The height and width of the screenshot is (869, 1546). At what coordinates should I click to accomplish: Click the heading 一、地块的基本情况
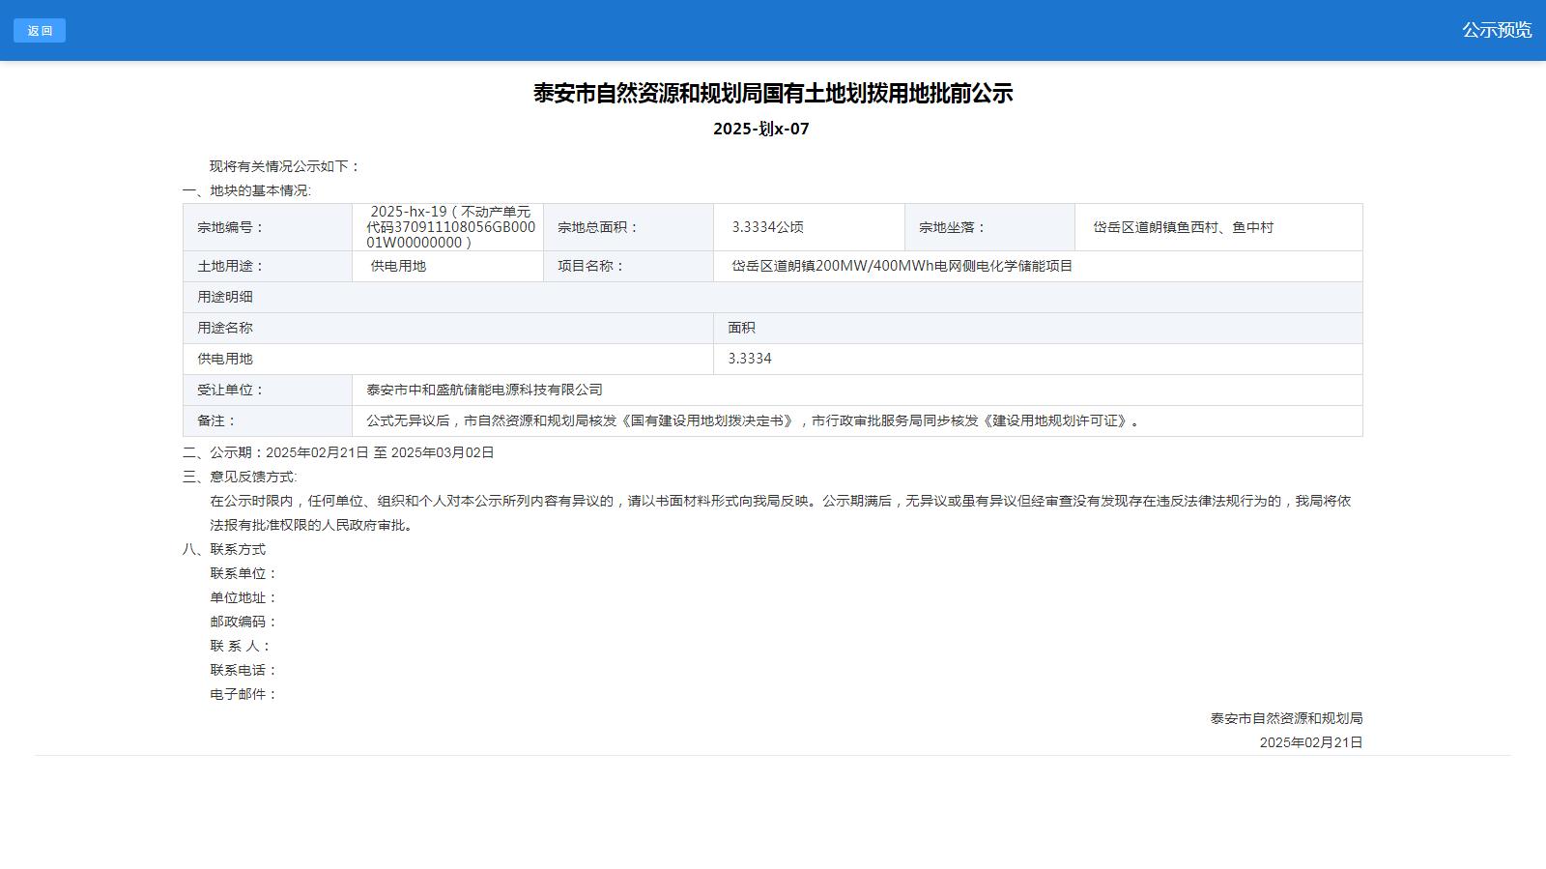(246, 190)
